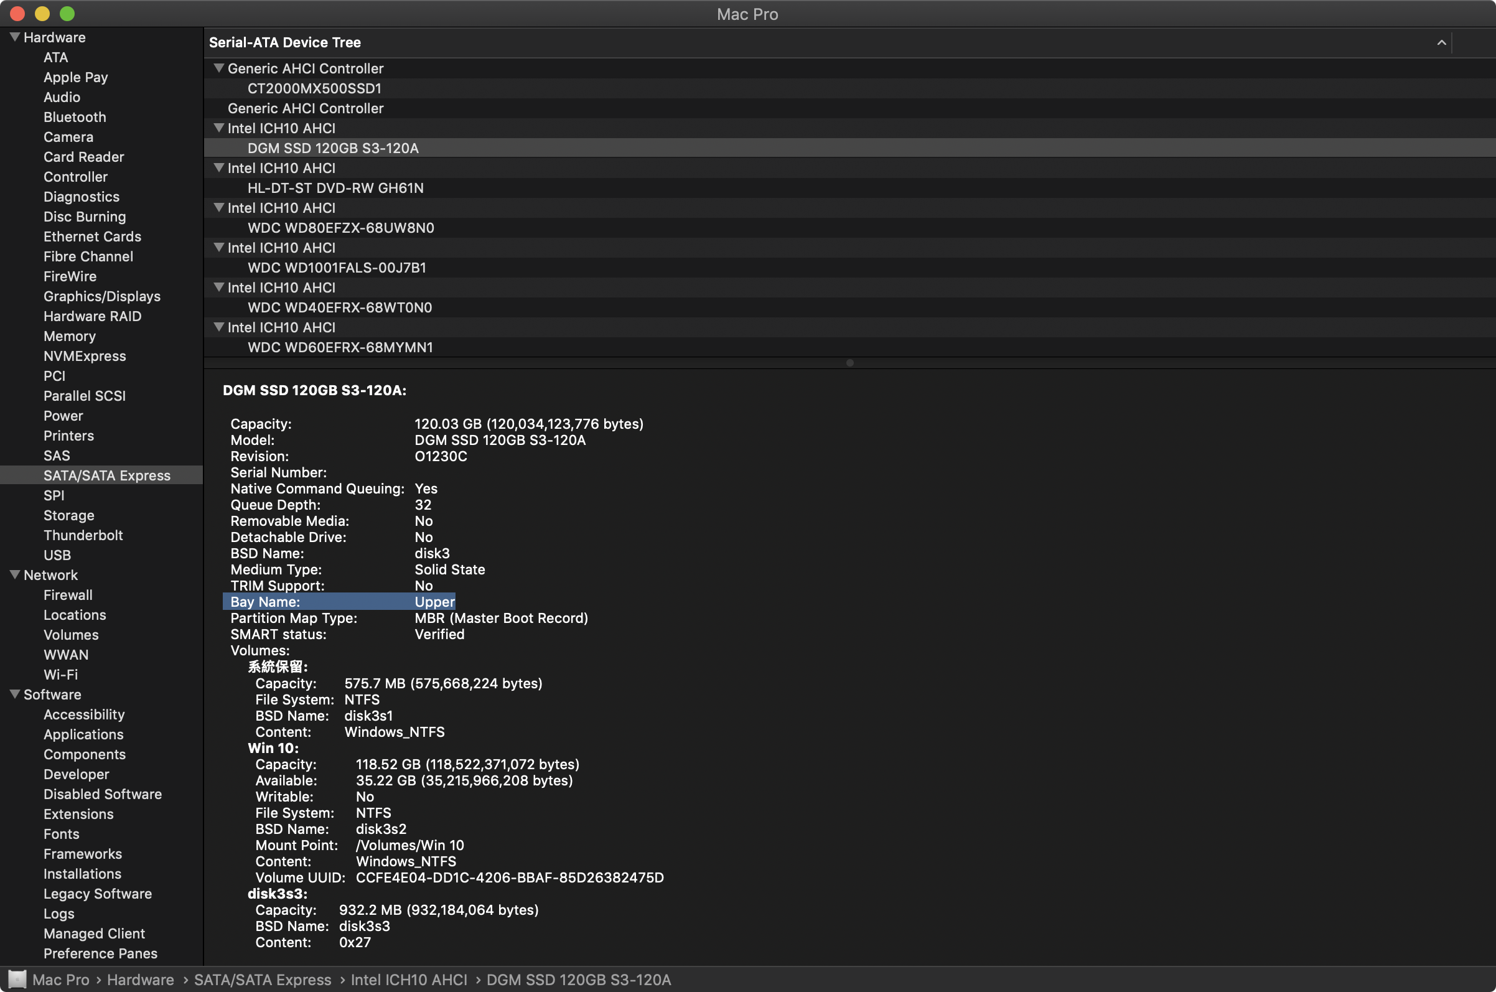Click SATA/SATA Express in the path bar

263,980
